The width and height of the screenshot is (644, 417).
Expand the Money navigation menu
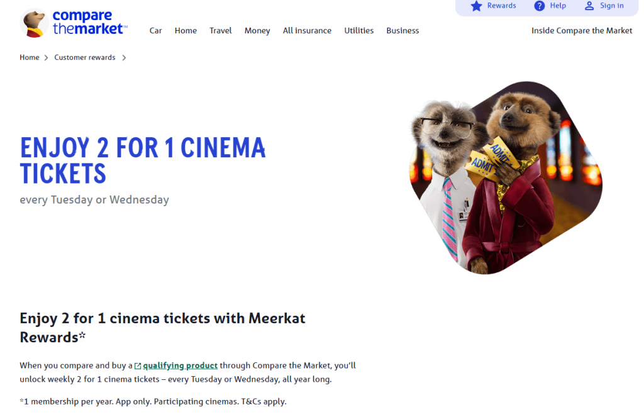coord(257,31)
